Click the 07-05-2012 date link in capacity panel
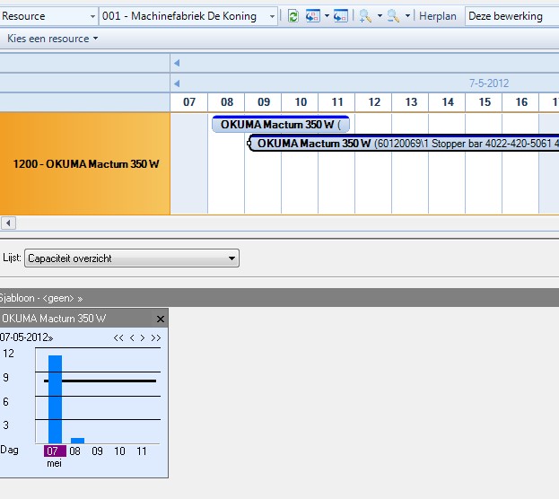 [26, 337]
